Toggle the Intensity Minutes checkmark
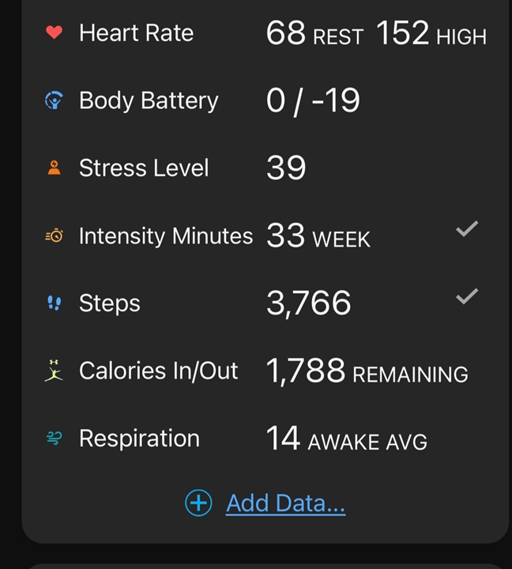512x569 pixels. [x=467, y=229]
